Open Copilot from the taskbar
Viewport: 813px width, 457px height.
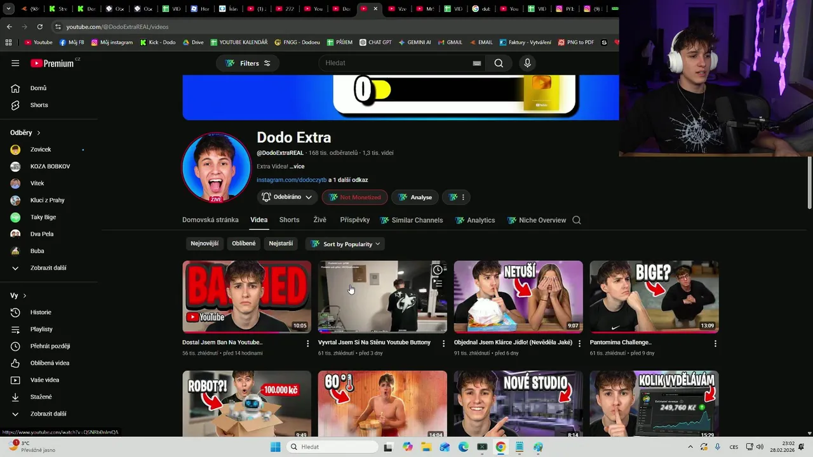point(407,447)
